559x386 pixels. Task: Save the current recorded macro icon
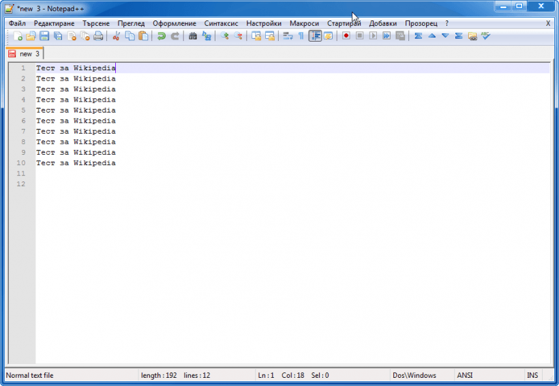click(400, 35)
